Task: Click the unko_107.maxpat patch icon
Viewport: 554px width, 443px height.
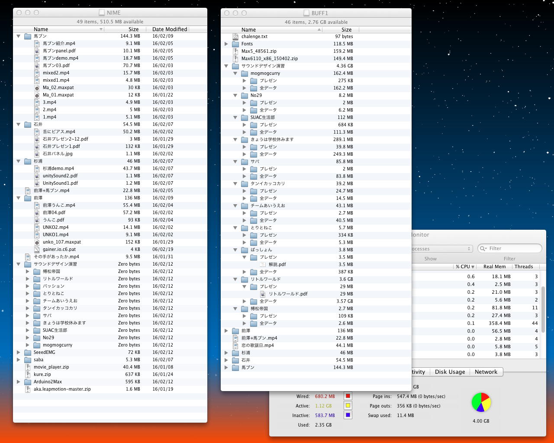Action: [x=37, y=242]
